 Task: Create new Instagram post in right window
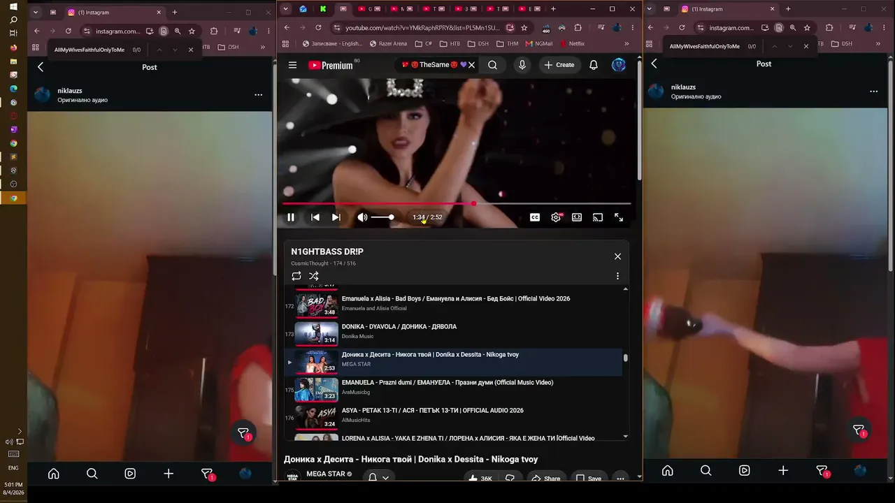tap(783, 471)
